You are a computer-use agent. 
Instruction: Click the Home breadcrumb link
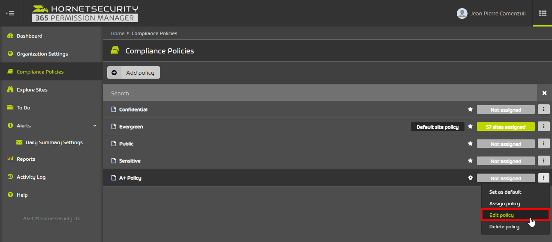pyautogui.click(x=118, y=33)
